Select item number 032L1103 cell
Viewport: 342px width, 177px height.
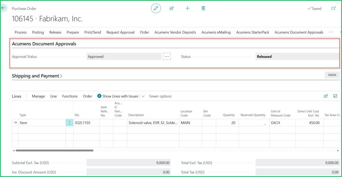point(86,123)
